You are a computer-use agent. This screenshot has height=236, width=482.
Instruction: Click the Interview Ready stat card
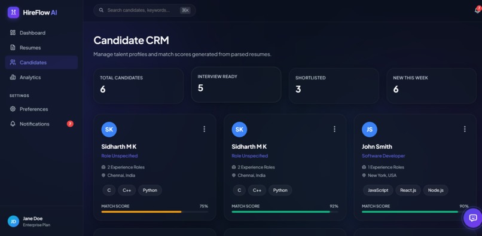[236, 84]
